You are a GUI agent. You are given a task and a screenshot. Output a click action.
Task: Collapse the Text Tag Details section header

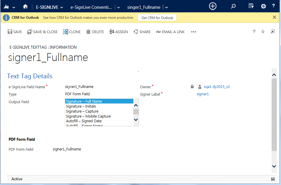point(30,76)
